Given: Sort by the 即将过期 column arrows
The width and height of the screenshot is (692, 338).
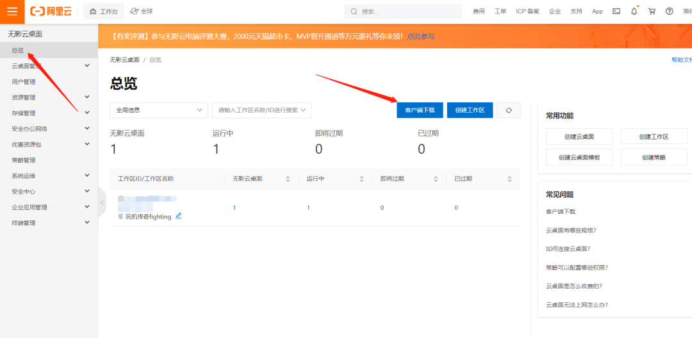Looking at the screenshot, I should pyautogui.click(x=436, y=179).
